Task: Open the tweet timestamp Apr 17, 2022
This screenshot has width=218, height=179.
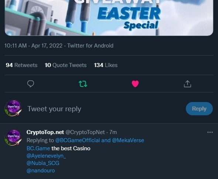Action: pyautogui.click(x=33, y=46)
